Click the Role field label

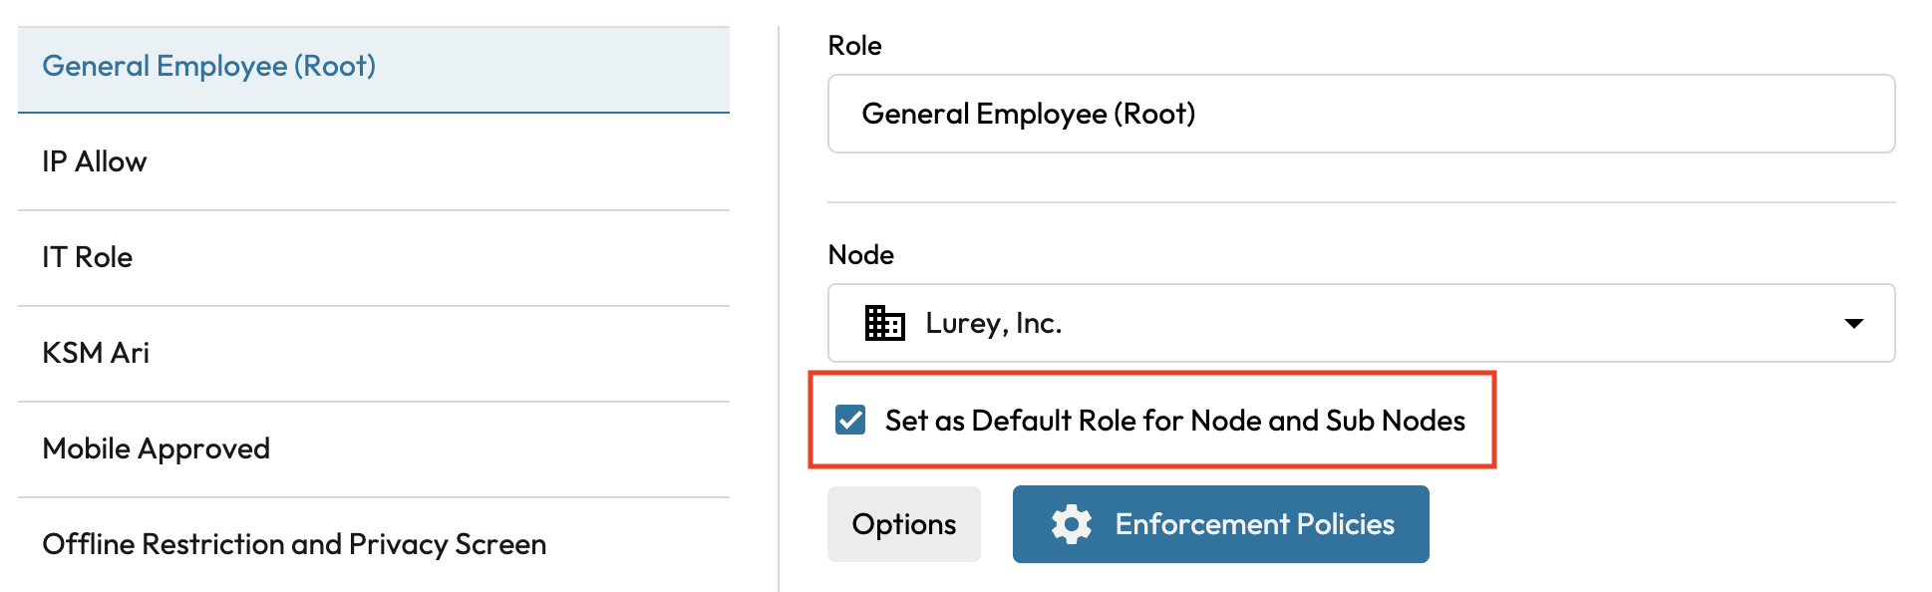pyautogui.click(x=854, y=46)
